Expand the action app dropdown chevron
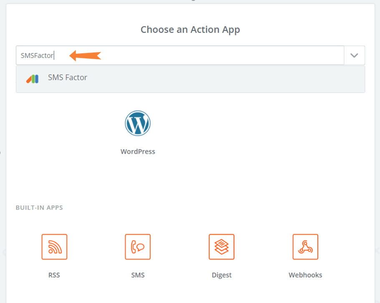 click(x=354, y=55)
